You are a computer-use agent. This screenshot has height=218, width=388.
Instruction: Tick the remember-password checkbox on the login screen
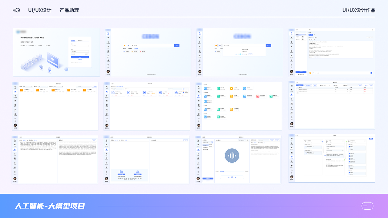pos(72,54)
